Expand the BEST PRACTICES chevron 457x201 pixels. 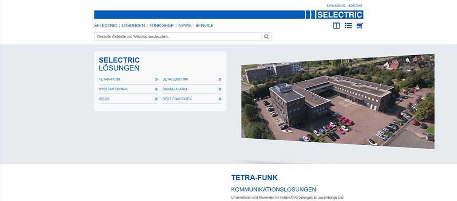pos(220,99)
